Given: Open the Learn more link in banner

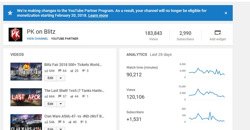Looking at the screenshot, I should (98, 16).
